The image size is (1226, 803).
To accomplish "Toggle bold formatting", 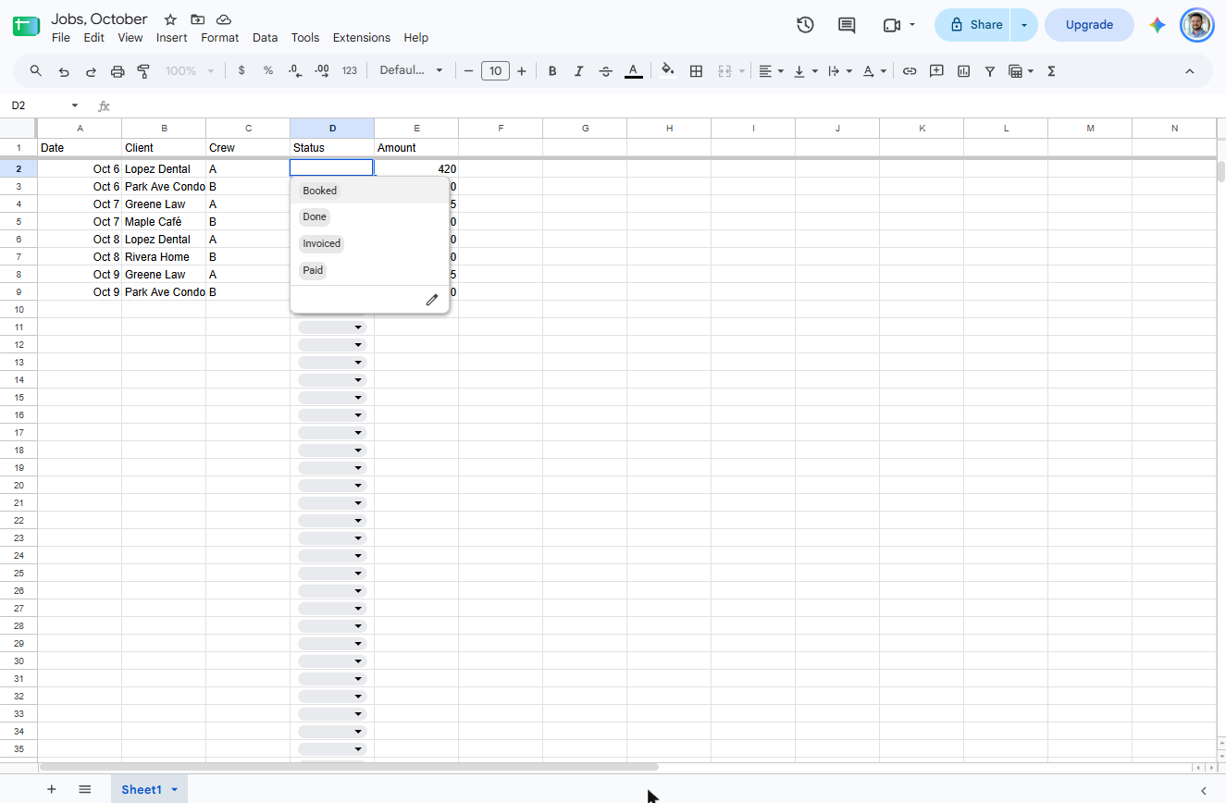I will (x=552, y=71).
